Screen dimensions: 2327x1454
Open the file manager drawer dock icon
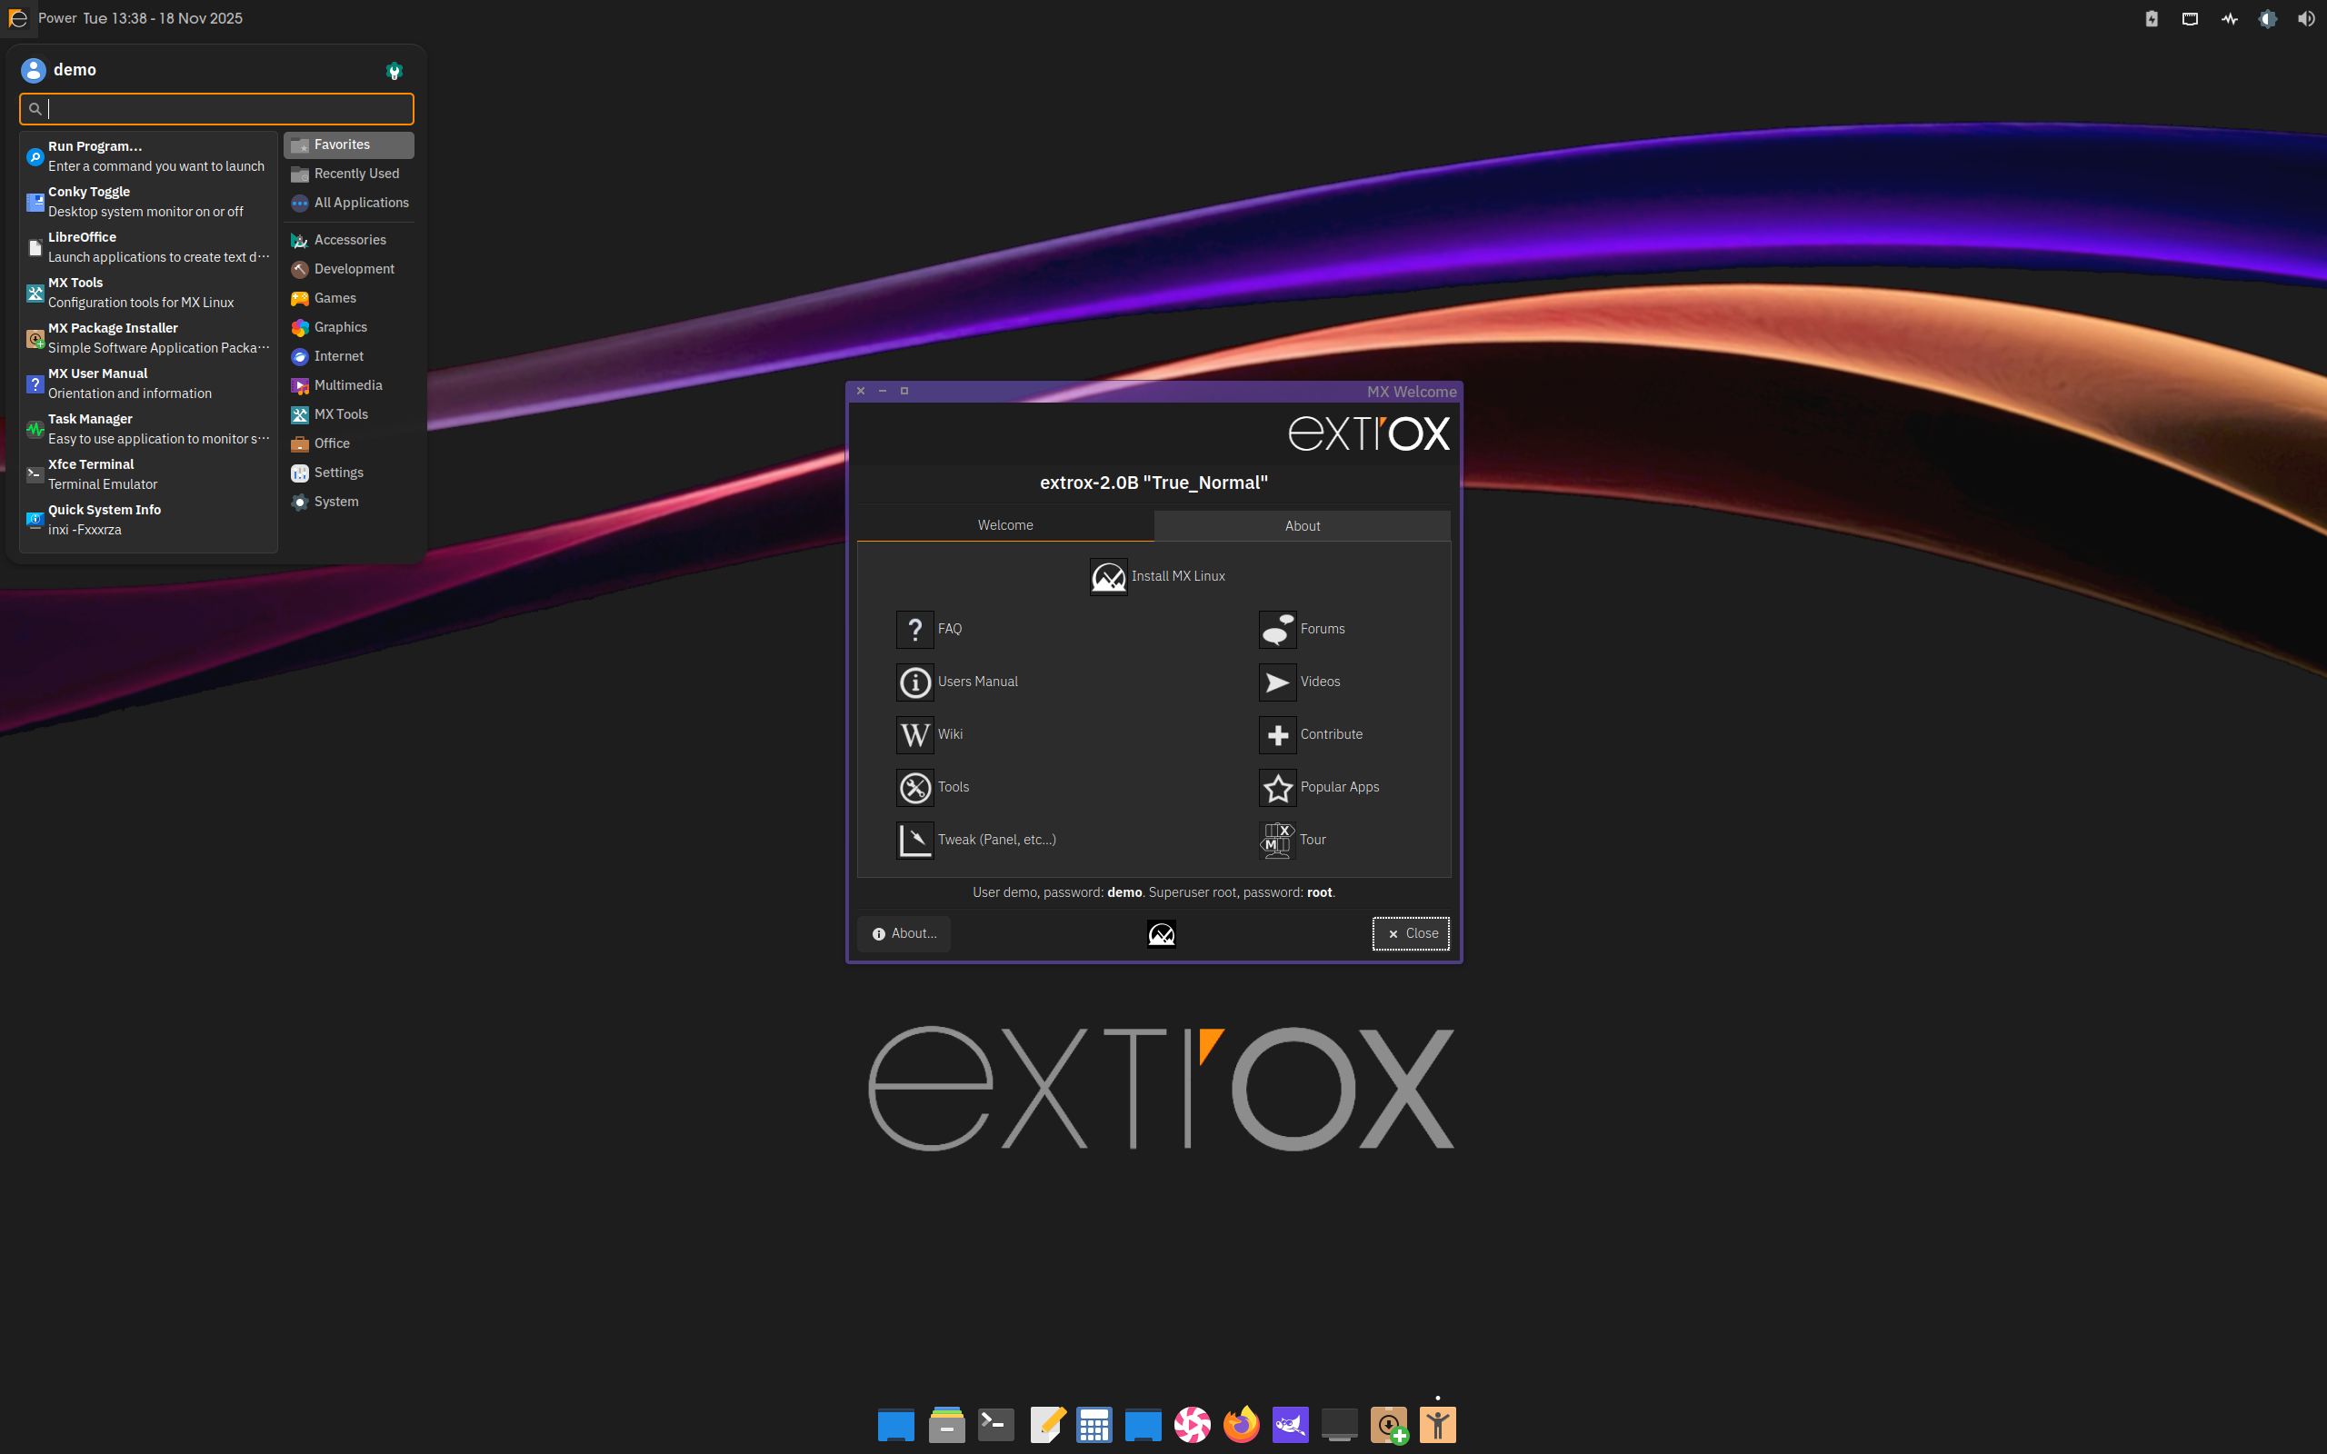coord(946,1424)
